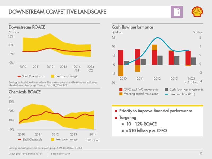The height and width of the screenshot is (159, 212).
Task: Click the '15%' axis label in Downstream ROACE
Action: tap(11, 37)
